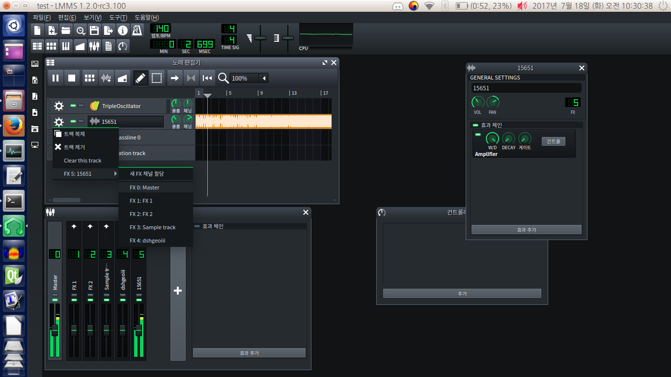Open the Beat+Bassline Editor
671x377 pixels.
tap(52, 46)
